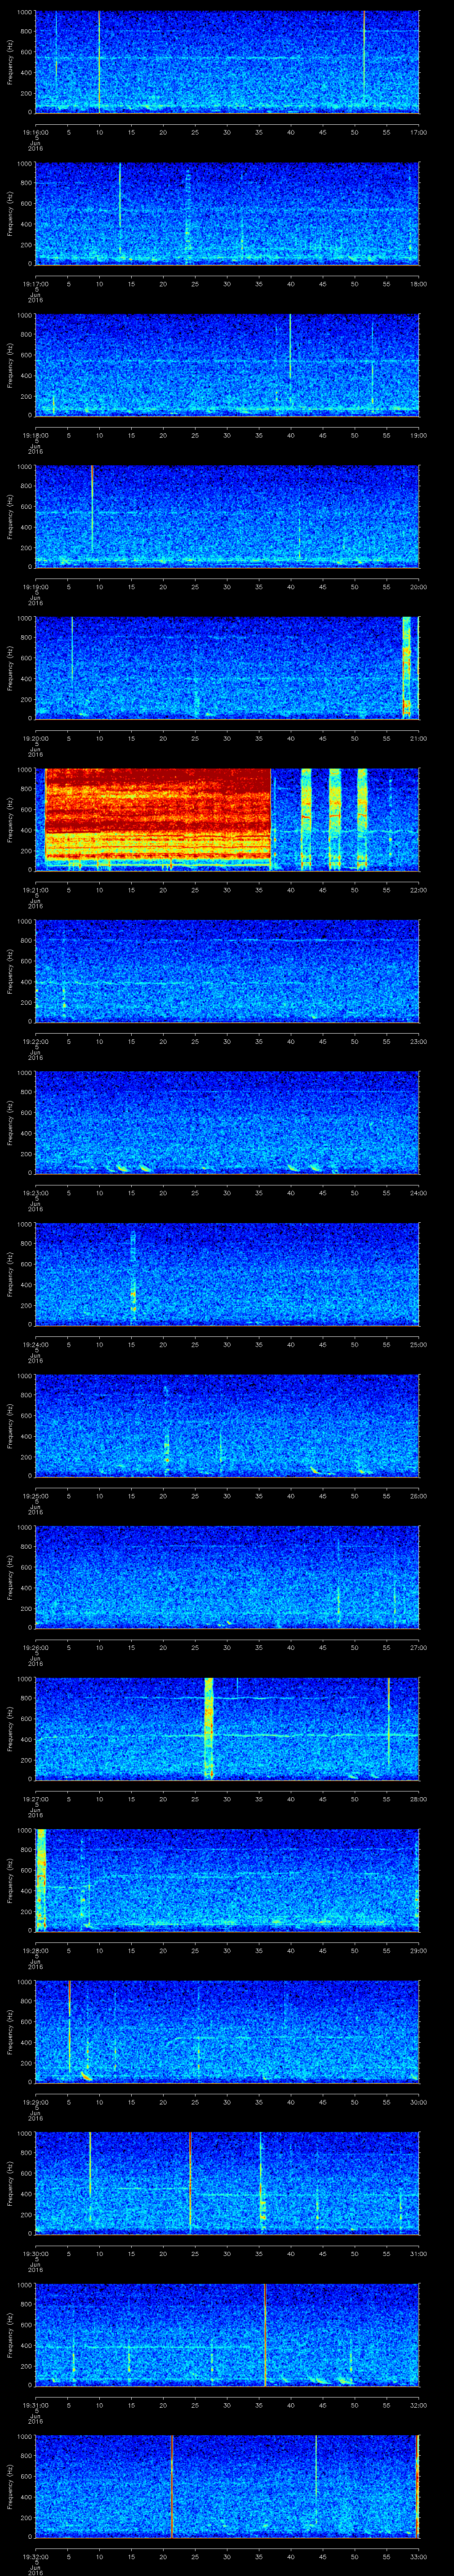Viewport: 454px width, 2576px height.
Task: Choose the spectrogram panel starting at 19:26:00
Action: [x=227, y=1576]
